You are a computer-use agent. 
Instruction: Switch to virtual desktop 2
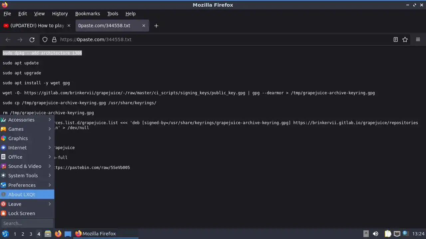click(23, 234)
